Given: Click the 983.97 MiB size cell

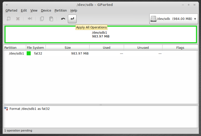Looking at the screenshot, I should [80, 53].
